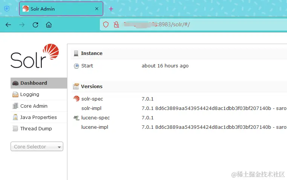Click the lucene-spec icon

76,118
